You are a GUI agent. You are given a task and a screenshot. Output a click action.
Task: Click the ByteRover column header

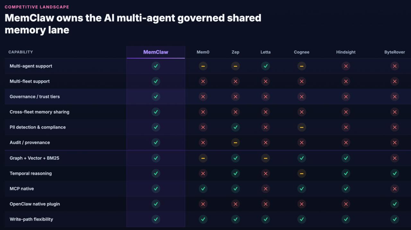point(394,52)
